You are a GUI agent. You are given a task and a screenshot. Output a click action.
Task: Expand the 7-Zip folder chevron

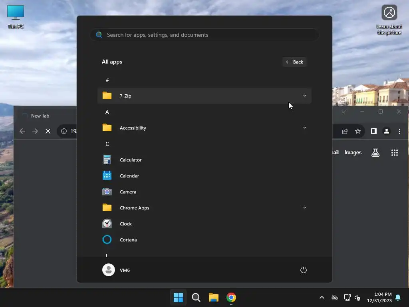point(304,96)
